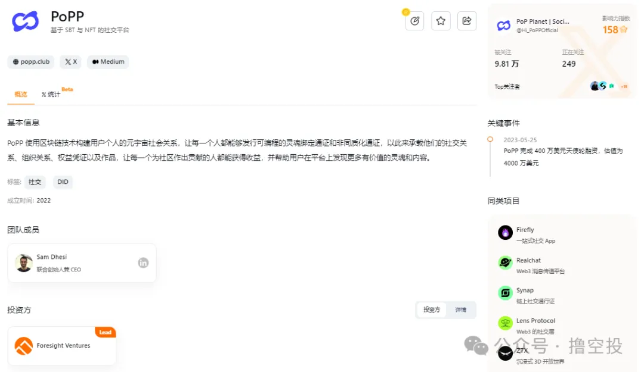The height and width of the screenshot is (372, 644).
Task: Click the DID tag
Action: (63, 182)
